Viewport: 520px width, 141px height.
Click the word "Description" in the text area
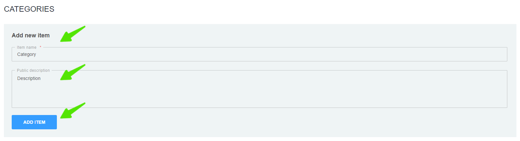[x=29, y=78]
